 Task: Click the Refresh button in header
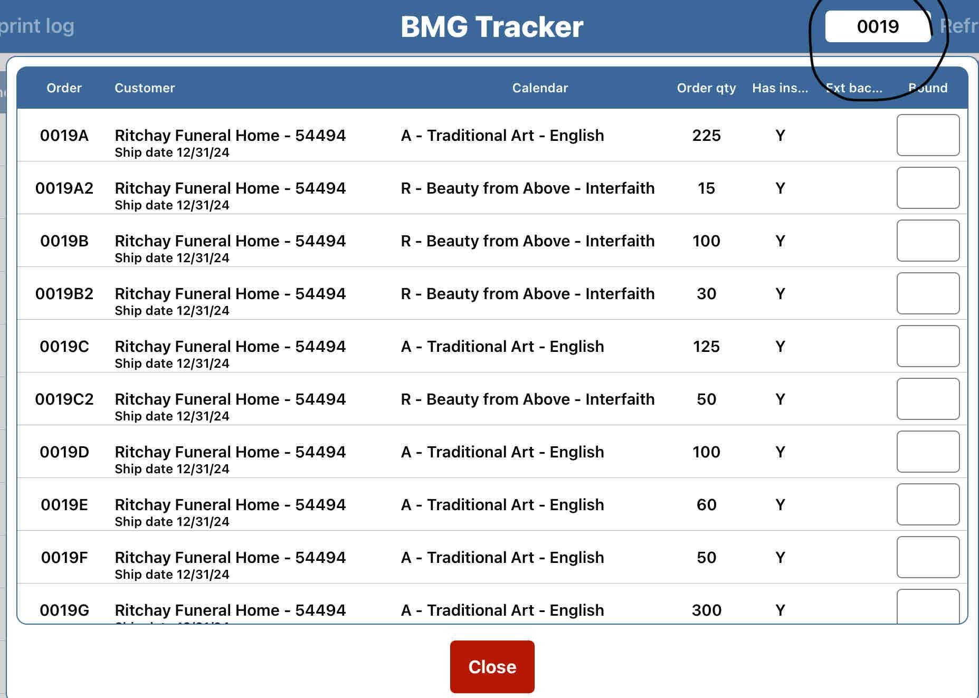[x=958, y=26]
